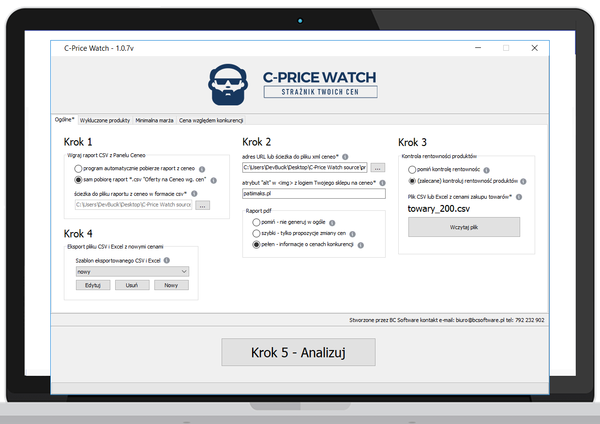Click the "Wczytaj plik" button
This screenshot has width=600, height=424.
[x=464, y=227]
